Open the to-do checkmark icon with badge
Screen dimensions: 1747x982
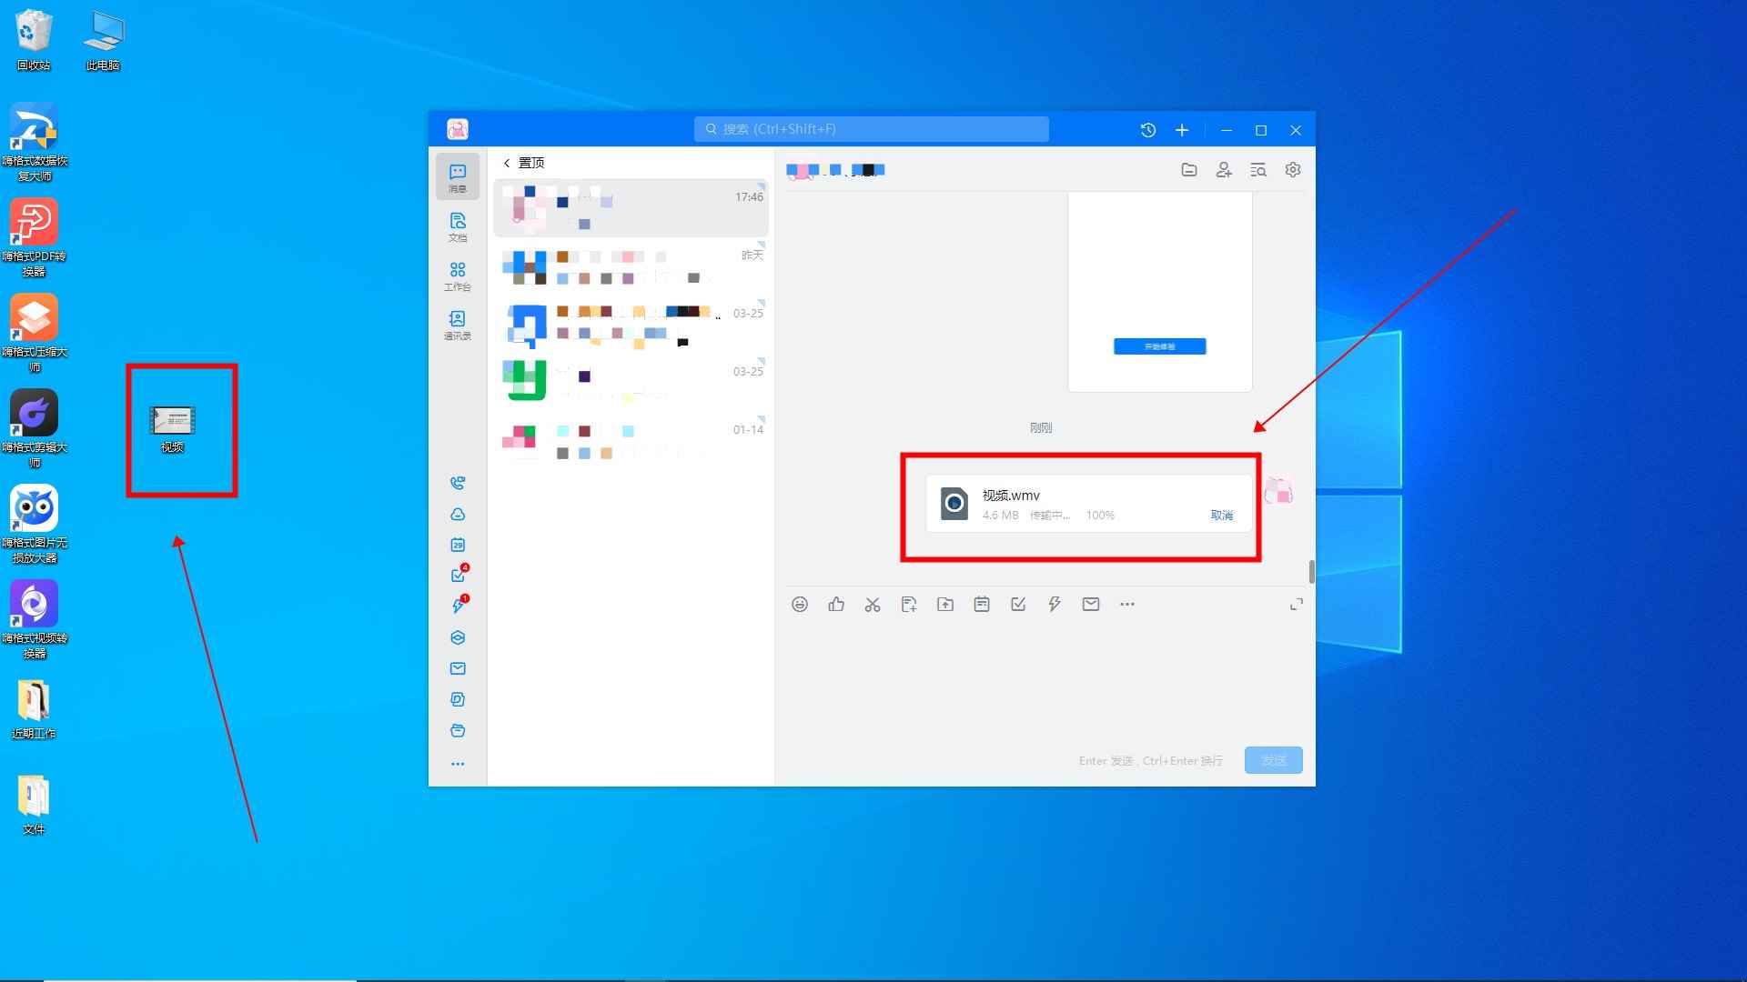[x=458, y=575]
